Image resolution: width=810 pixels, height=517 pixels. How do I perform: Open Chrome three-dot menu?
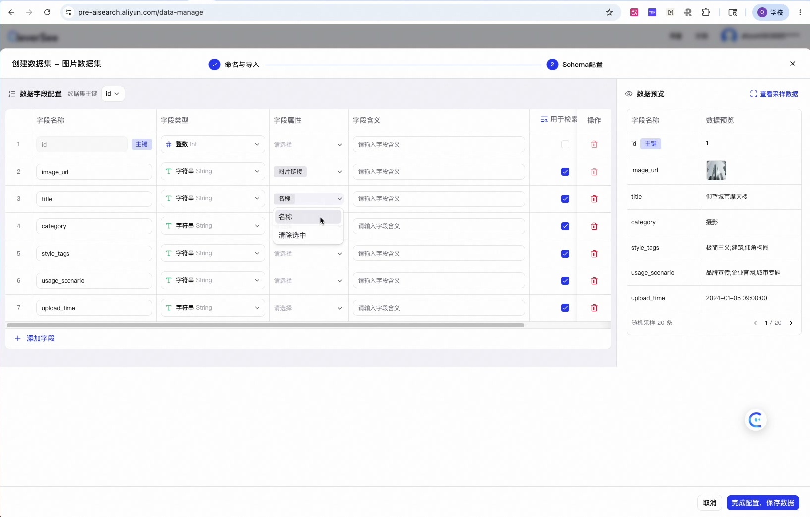pyautogui.click(x=800, y=12)
